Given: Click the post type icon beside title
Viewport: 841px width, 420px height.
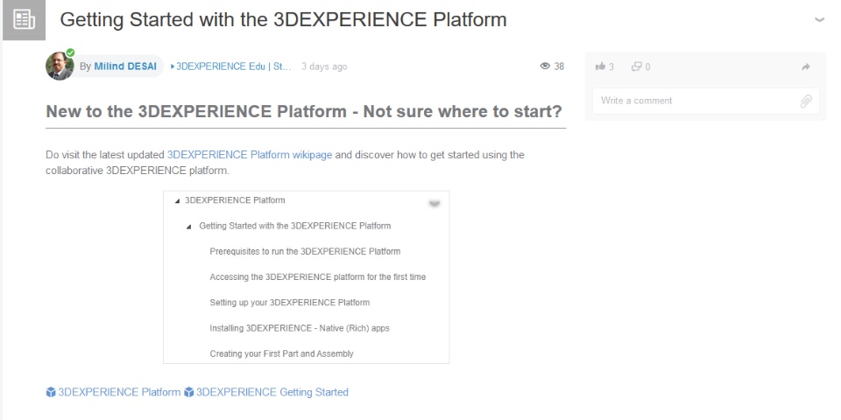Looking at the screenshot, I should click(25, 19).
